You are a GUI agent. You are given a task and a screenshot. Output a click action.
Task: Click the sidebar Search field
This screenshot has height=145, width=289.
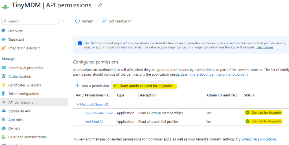point(30,21)
